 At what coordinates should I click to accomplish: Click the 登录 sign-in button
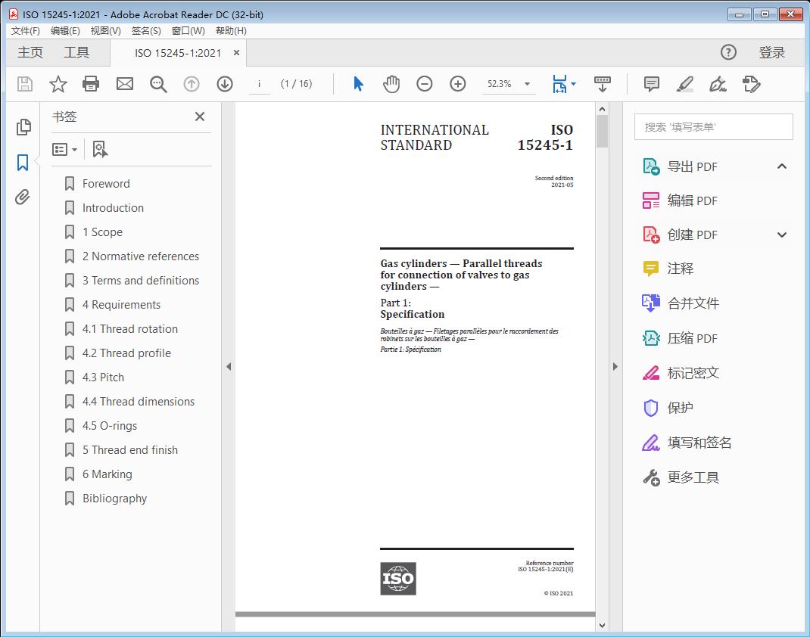(x=771, y=52)
